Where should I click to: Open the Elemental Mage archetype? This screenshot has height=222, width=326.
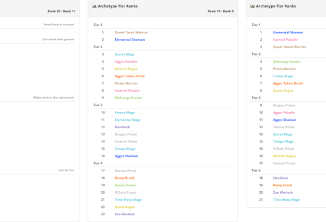coord(128,120)
